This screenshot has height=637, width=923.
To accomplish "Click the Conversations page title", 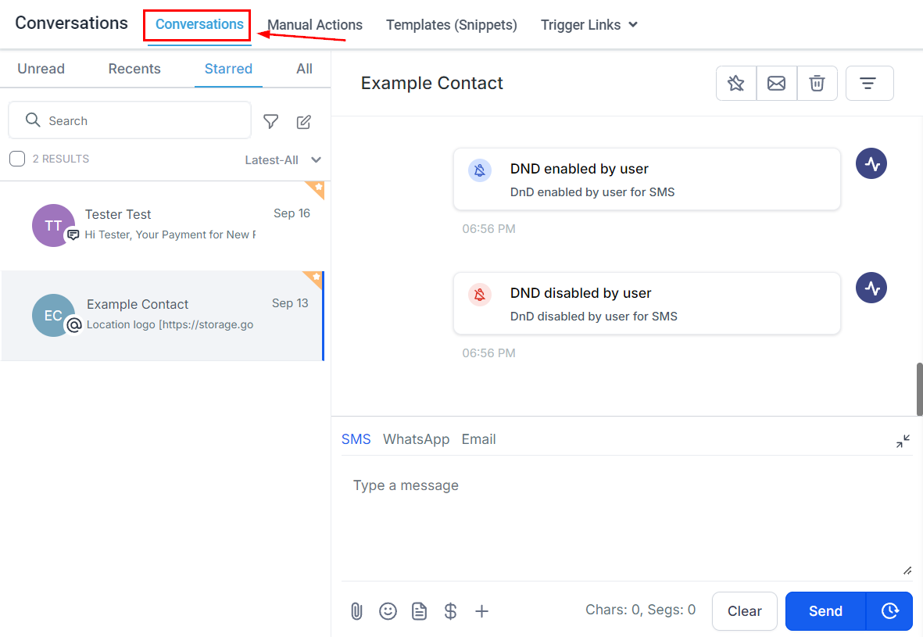I will click(x=71, y=23).
